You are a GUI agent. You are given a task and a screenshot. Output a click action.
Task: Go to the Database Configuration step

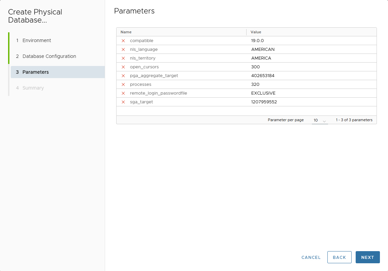pos(49,56)
